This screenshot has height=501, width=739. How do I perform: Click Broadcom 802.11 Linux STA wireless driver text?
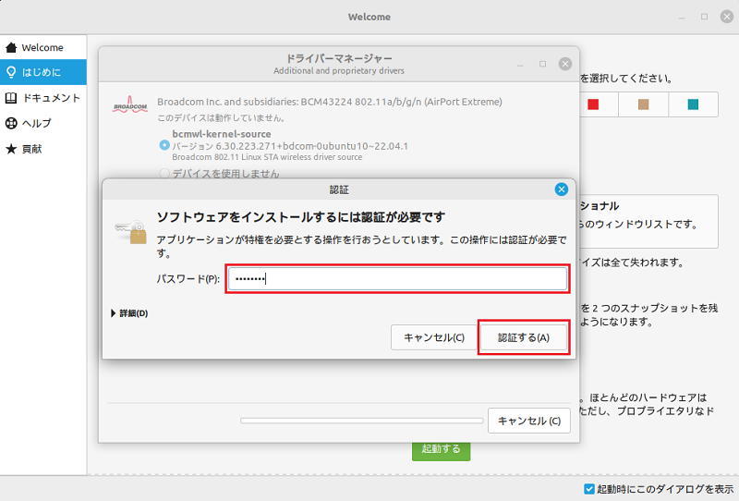click(267, 157)
